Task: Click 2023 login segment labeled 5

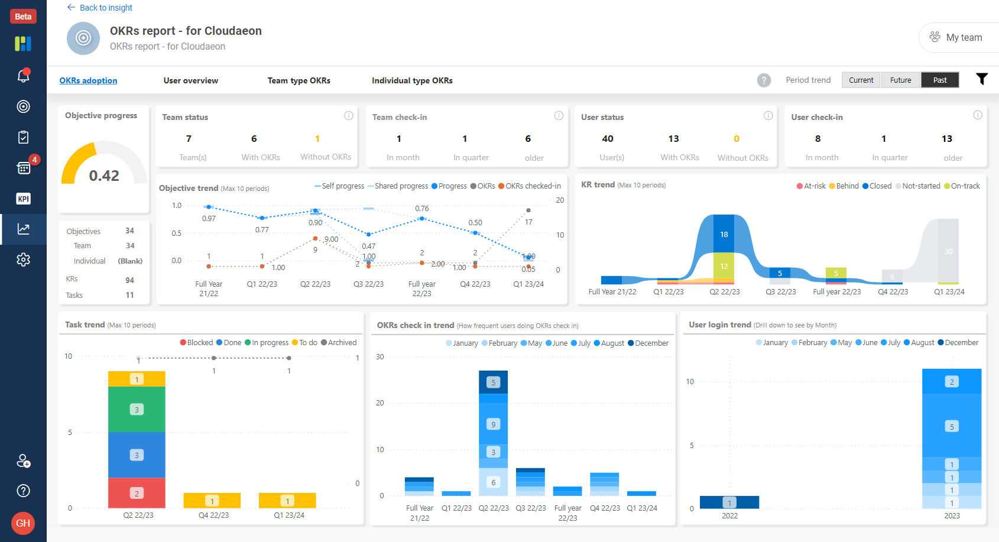Action: point(952,426)
